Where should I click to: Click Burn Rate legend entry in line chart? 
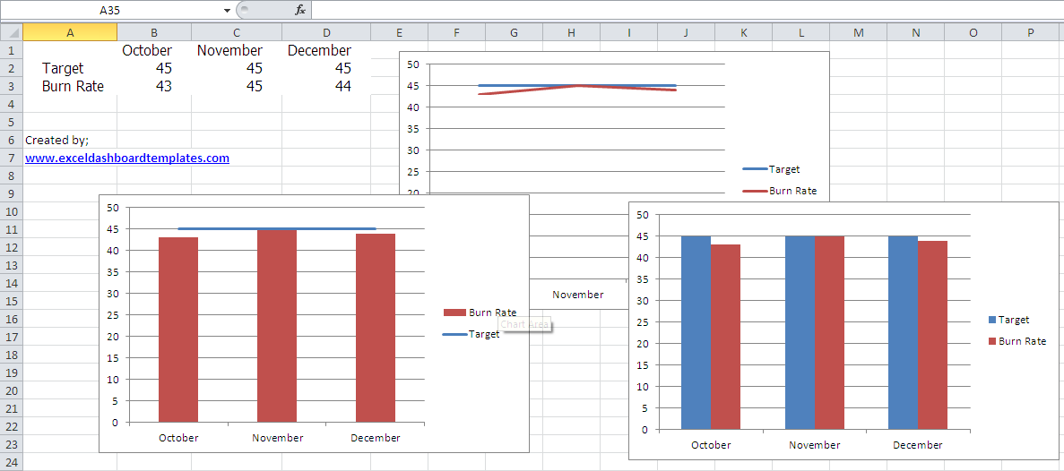click(x=792, y=191)
